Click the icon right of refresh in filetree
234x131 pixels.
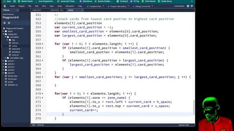coord(9,23)
